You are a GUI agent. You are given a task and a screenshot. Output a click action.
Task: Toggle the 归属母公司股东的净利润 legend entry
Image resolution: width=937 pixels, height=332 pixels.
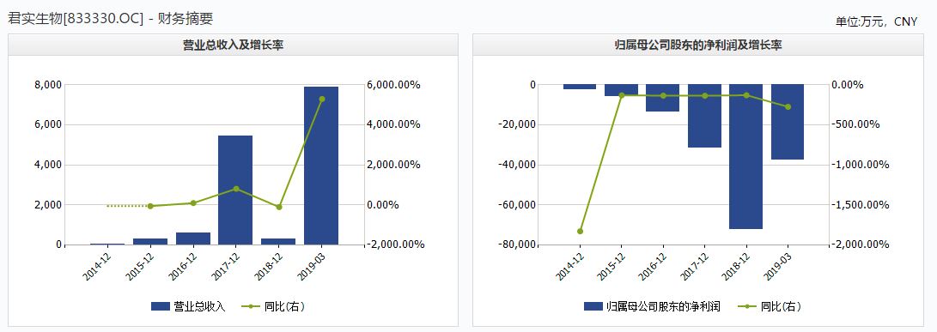[651, 306]
